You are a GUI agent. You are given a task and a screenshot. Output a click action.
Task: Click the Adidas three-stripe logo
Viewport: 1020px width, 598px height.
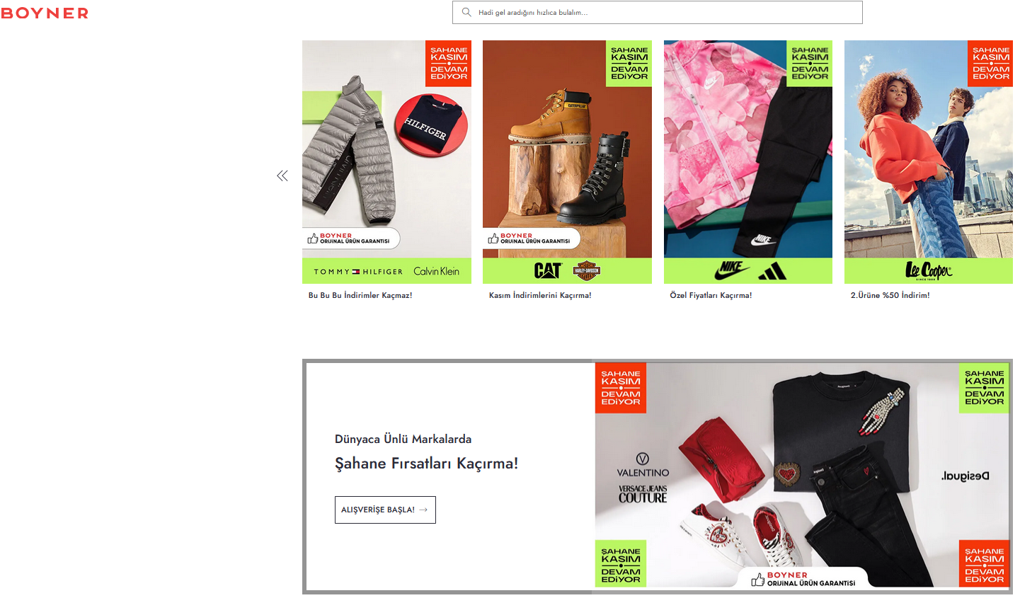[772, 271]
